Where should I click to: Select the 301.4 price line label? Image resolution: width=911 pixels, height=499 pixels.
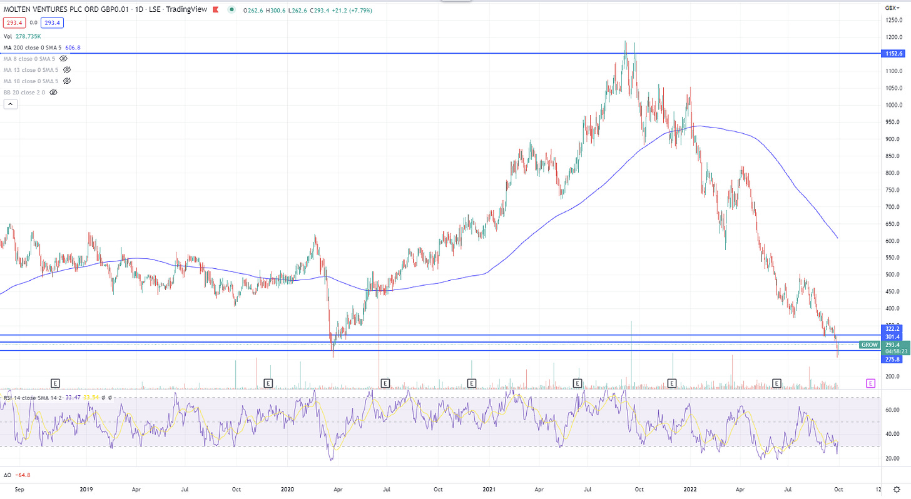tap(892, 336)
